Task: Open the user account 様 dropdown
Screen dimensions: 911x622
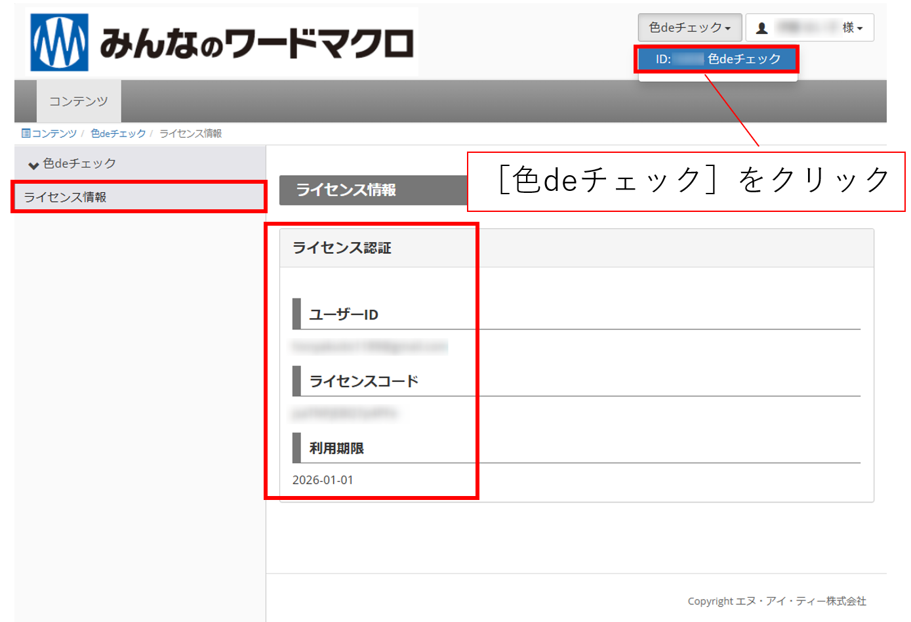Action: (x=809, y=28)
